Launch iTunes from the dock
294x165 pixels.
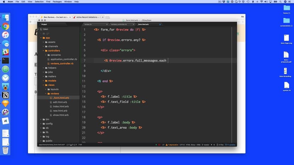(5, 35)
